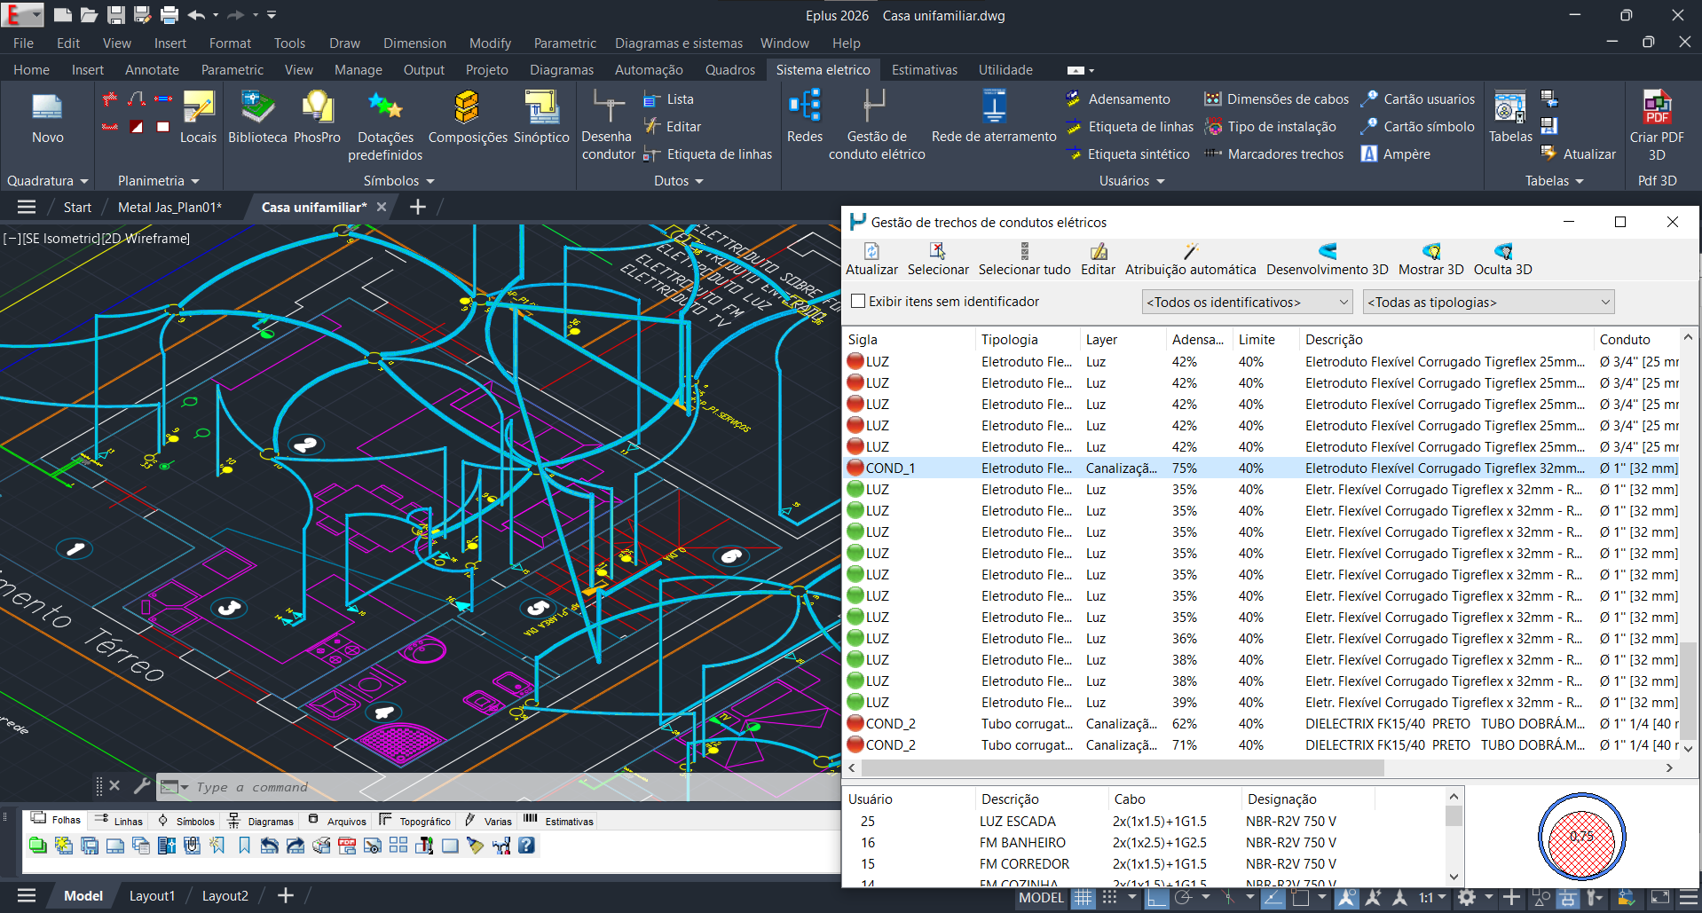Screen dimensions: 1702x913
Task: Select the COND_1 row red status indicator
Action: tap(855, 468)
